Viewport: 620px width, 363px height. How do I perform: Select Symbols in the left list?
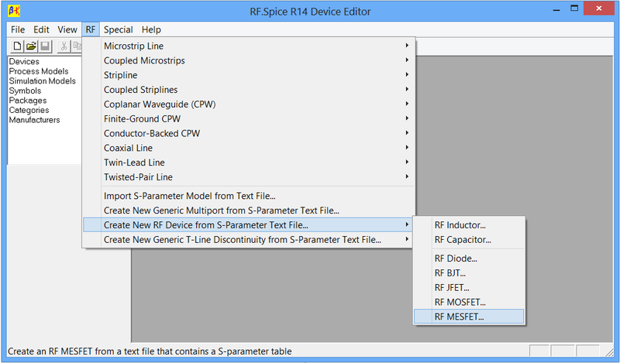[25, 91]
